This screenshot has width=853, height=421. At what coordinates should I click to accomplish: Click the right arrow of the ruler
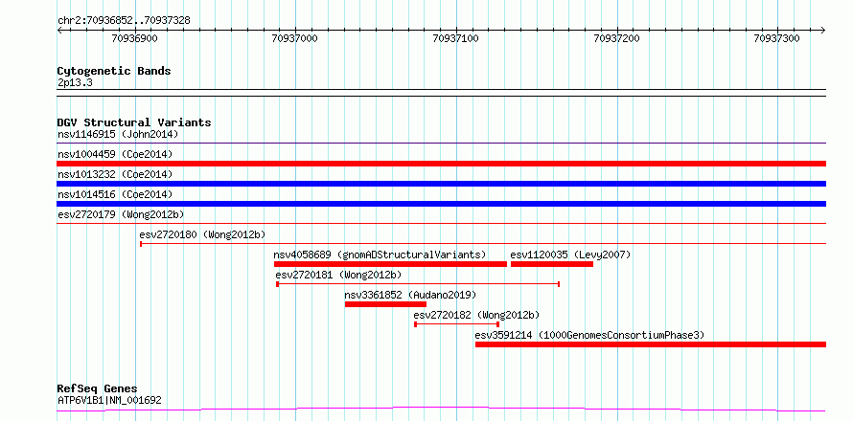pyautogui.click(x=822, y=30)
